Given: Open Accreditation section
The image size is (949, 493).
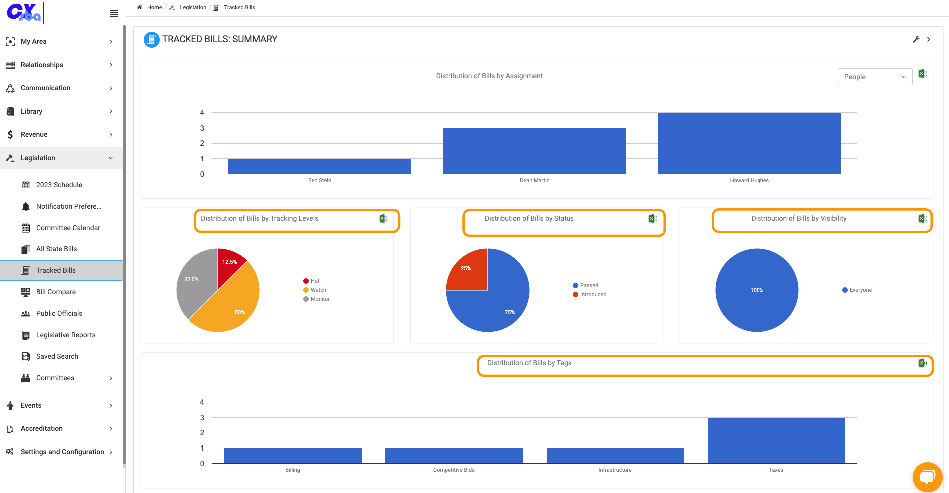Looking at the screenshot, I should click(61, 429).
